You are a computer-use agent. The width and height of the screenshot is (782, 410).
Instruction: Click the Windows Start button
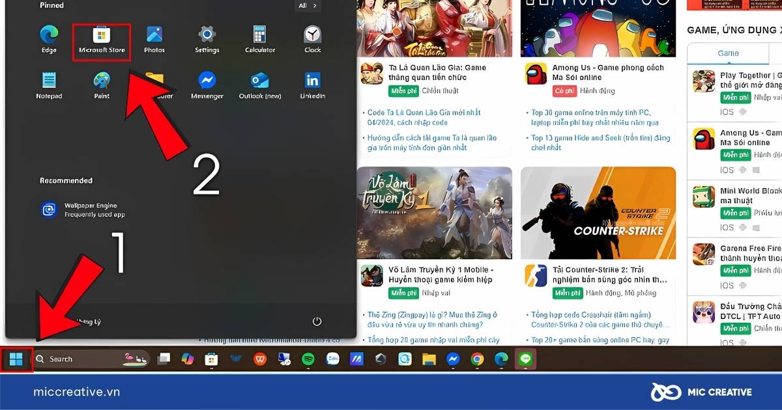pos(16,359)
